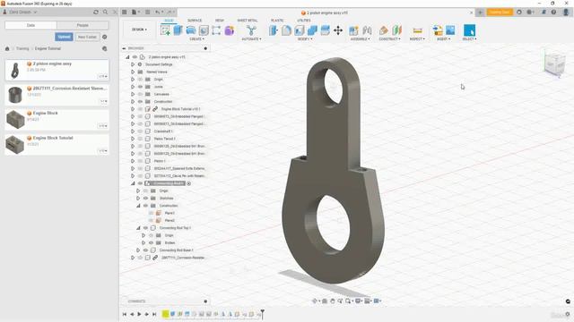Select the Press Pull tool

274,30
